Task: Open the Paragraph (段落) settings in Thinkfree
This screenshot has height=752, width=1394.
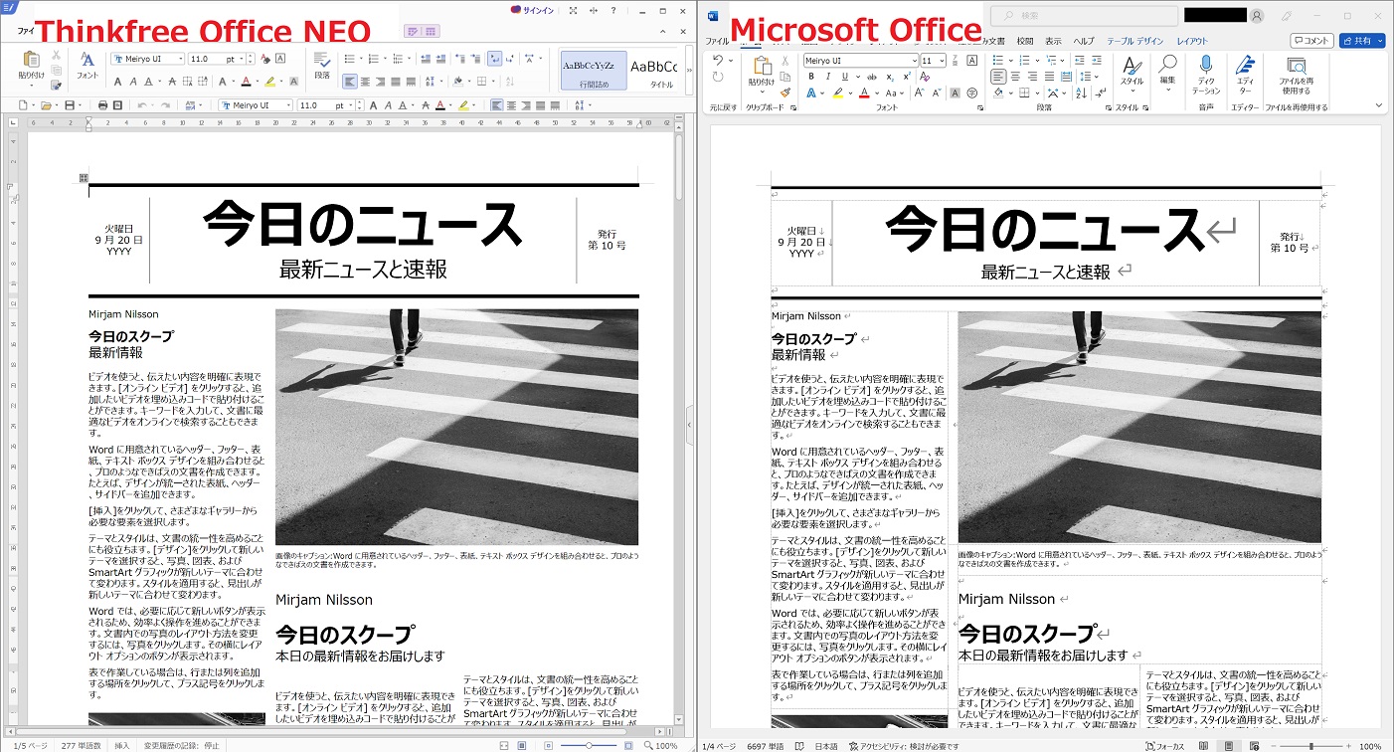Action: pos(322,65)
